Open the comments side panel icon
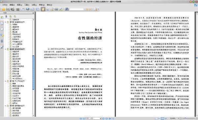198x120 pixels. click(x=2, y=35)
